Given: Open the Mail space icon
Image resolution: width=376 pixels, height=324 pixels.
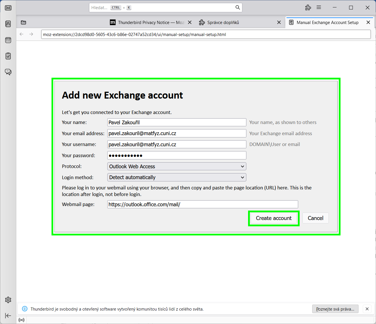Looking at the screenshot, I should tap(8, 8).
